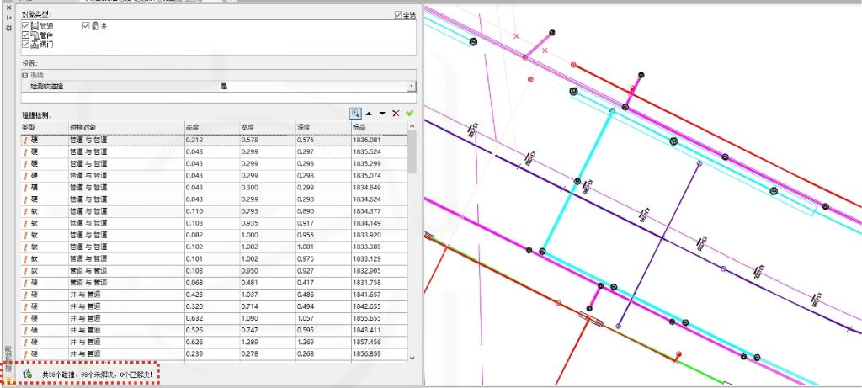Click the pipe icon beside 管道
Viewport: 862px width, 388px height.
[35, 26]
